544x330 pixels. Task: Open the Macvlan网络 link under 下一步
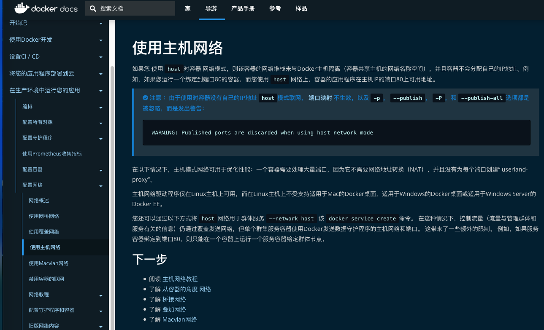[180, 319]
